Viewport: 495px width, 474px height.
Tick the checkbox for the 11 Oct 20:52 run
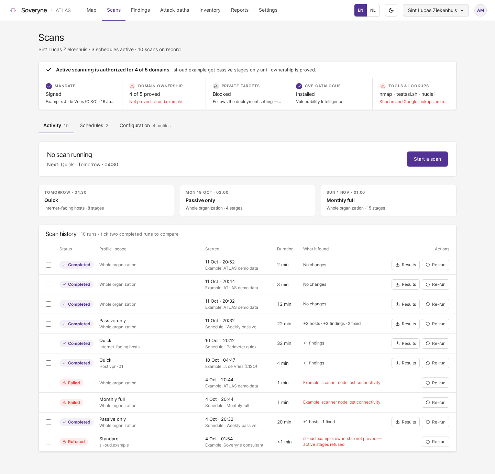tap(48, 265)
